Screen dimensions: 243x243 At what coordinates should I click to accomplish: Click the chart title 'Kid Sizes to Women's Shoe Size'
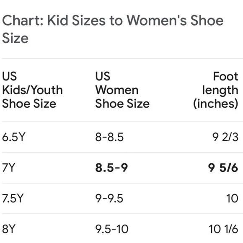(x=113, y=29)
